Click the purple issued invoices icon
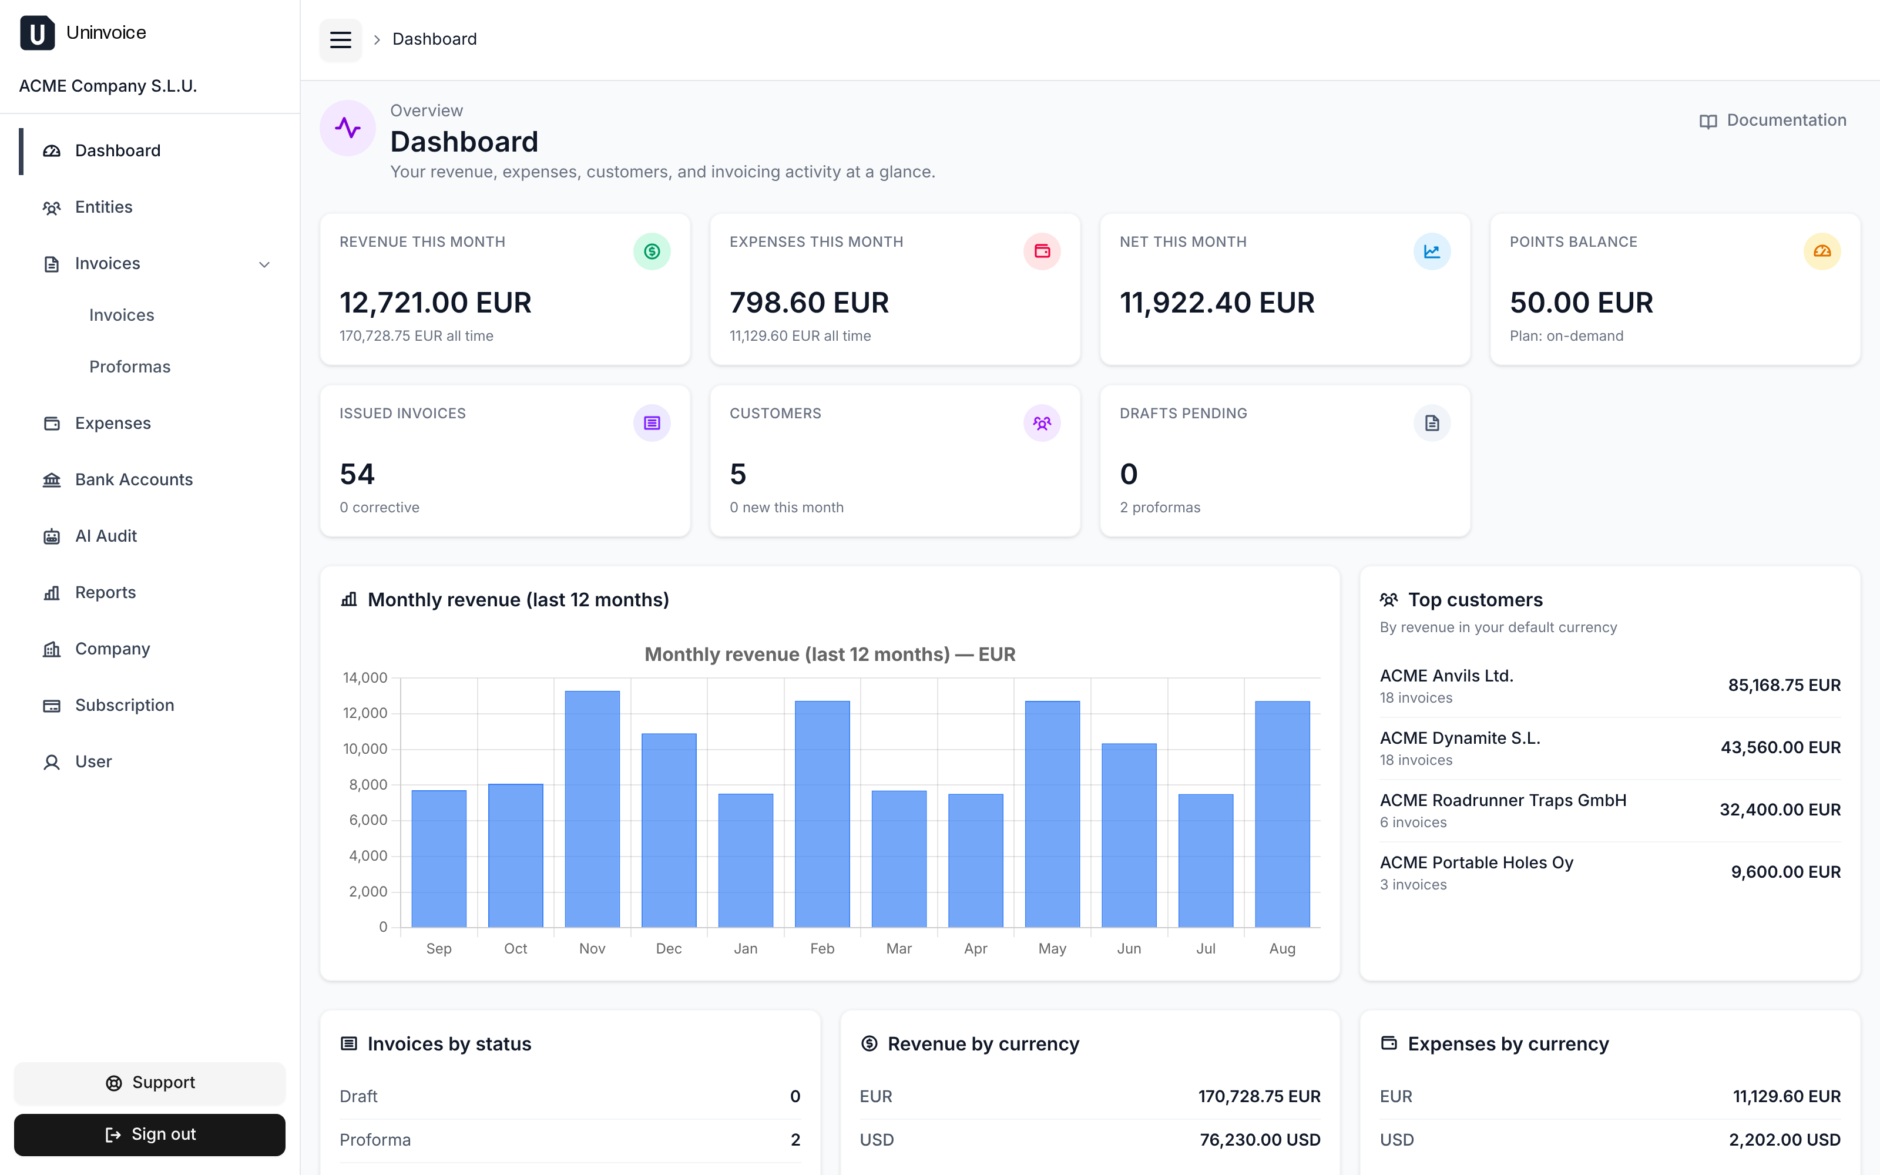Viewport: 1880px width, 1175px height. coord(652,424)
